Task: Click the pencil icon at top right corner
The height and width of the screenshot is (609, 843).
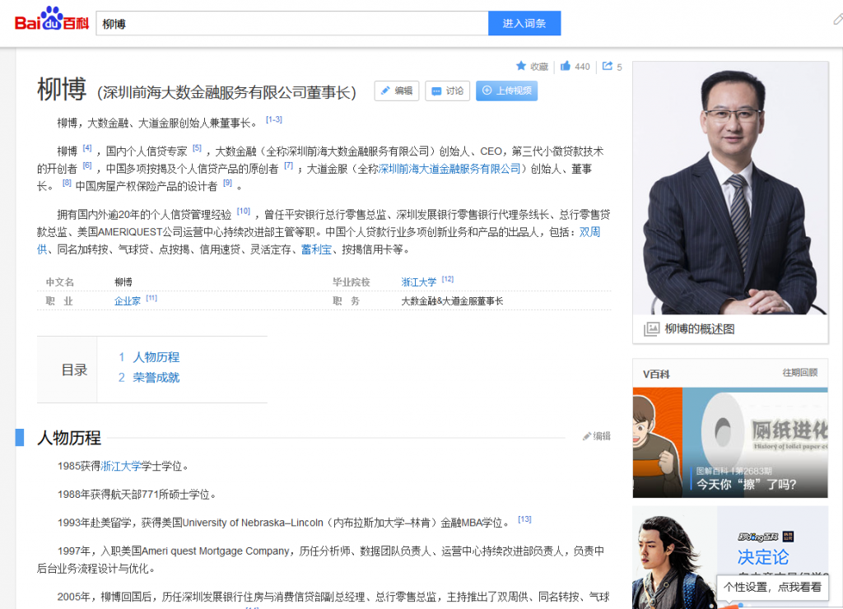Action: coord(837,20)
